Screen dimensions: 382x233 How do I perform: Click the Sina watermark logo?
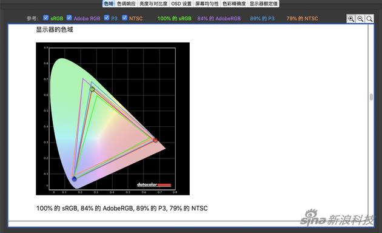[x=337, y=217]
